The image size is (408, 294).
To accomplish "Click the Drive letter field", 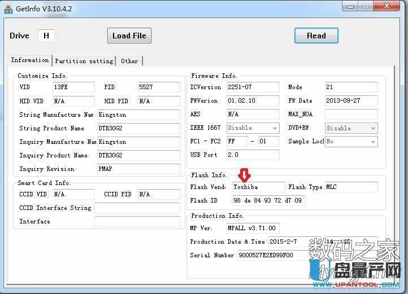I will point(46,36).
